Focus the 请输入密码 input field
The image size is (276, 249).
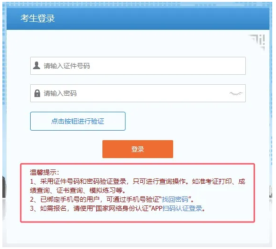138,93
